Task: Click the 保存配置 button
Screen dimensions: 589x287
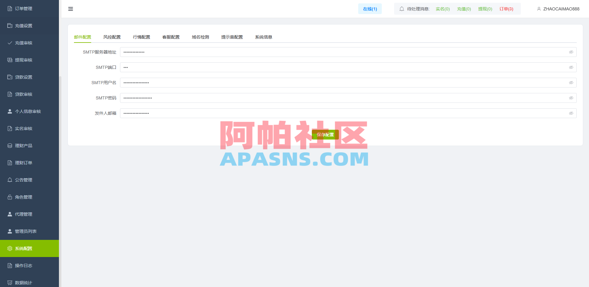Action: click(325, 135)
